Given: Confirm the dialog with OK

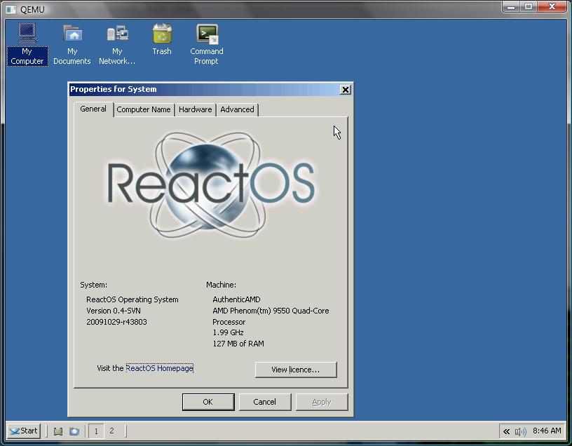Looking at the screenshot, I should (207, 402).
